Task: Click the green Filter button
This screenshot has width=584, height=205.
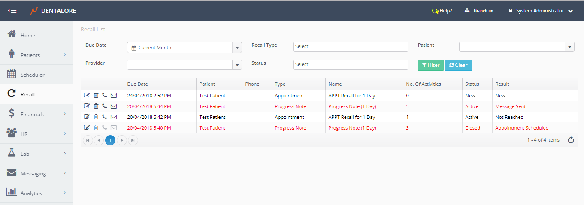Action: 430,65
